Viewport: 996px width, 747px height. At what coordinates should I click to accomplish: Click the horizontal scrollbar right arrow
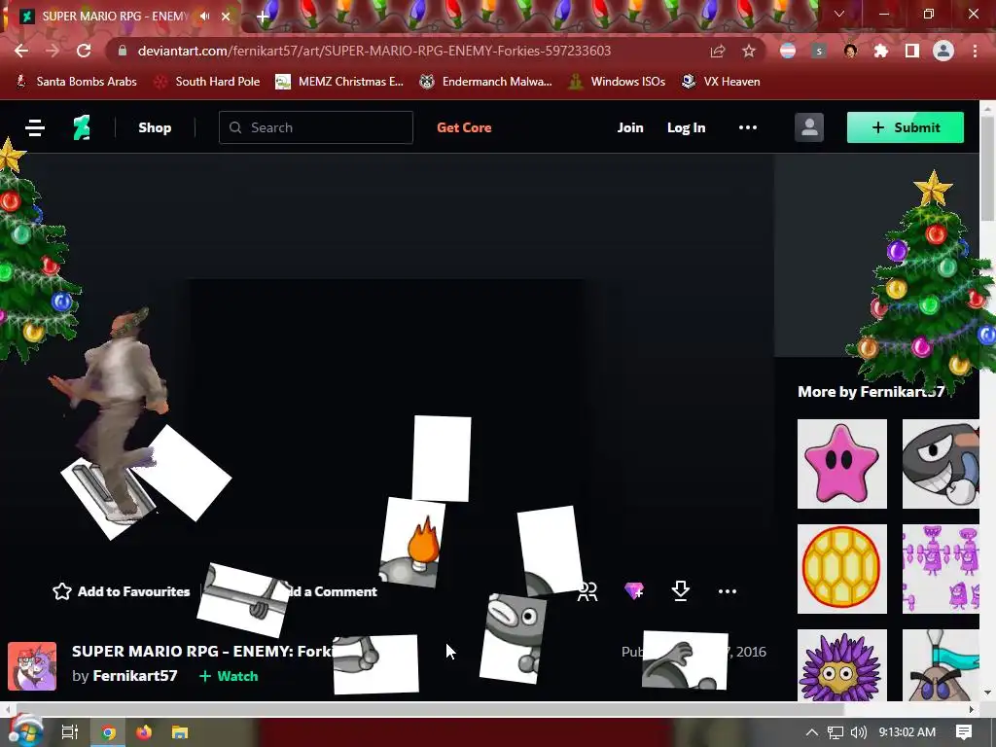972,709
